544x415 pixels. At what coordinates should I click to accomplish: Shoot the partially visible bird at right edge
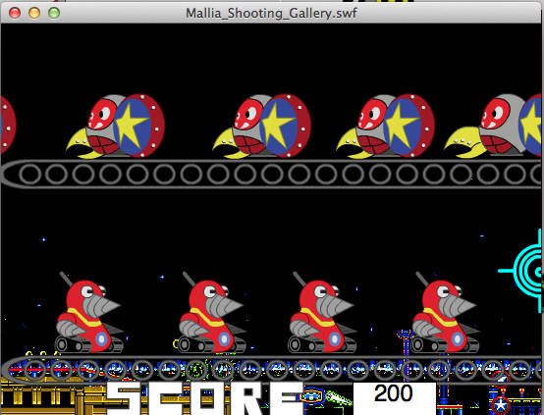[x=492, y=127]
